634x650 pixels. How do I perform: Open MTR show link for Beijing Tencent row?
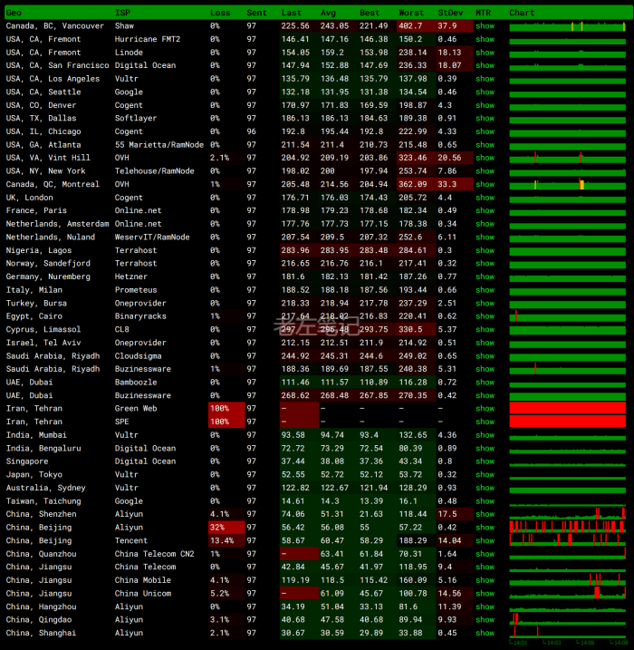485,540
